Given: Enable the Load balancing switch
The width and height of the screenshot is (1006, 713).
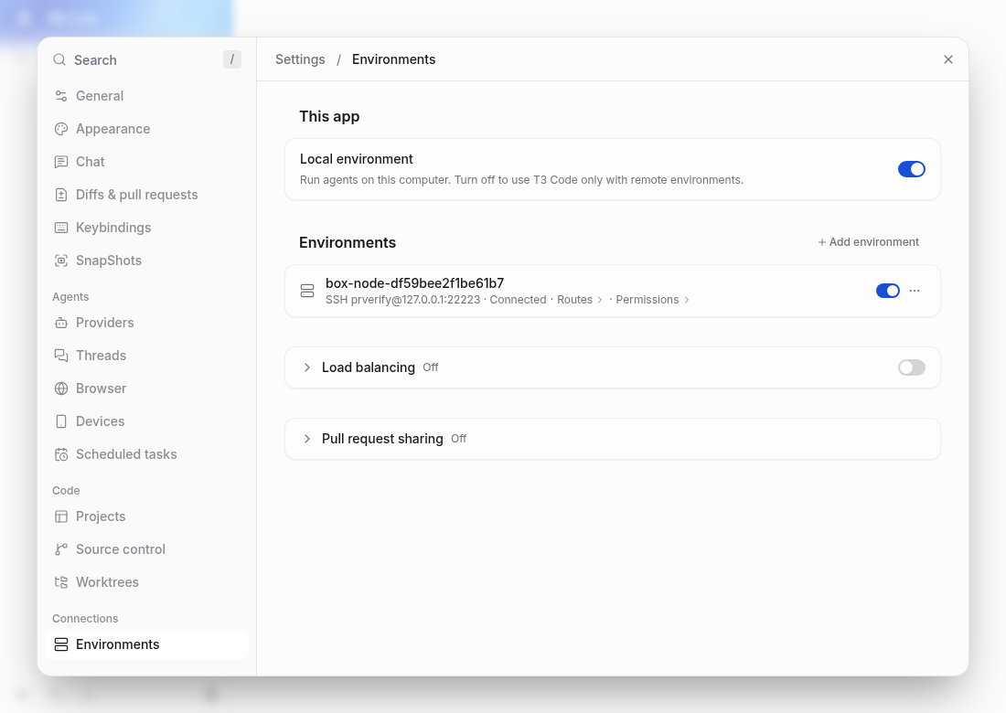Looking at the screenshot, I should (x=911, y=367).
